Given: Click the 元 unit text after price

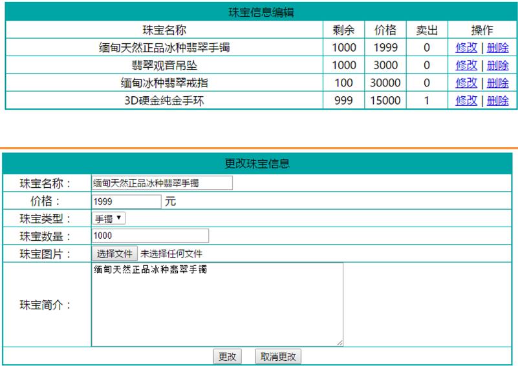Looking at the screenshot, I should pyautogui.click(x=171, y=201).
